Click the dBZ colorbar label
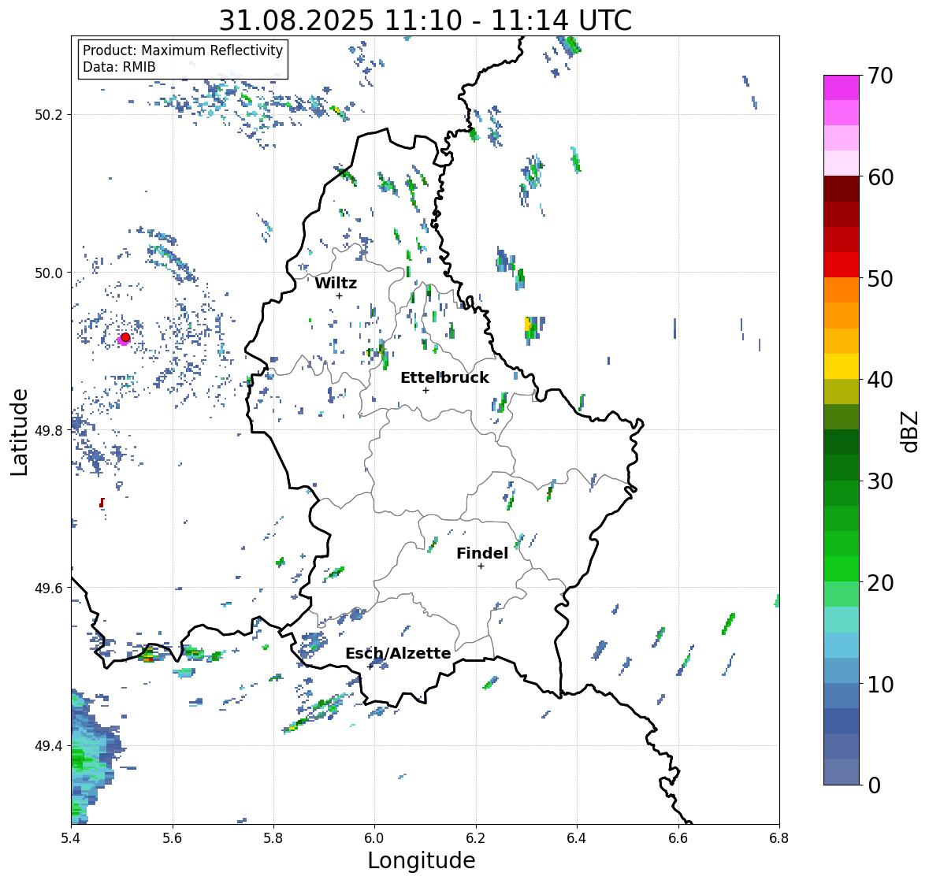This screenshot has height=880, width=929. coord(911,432)
